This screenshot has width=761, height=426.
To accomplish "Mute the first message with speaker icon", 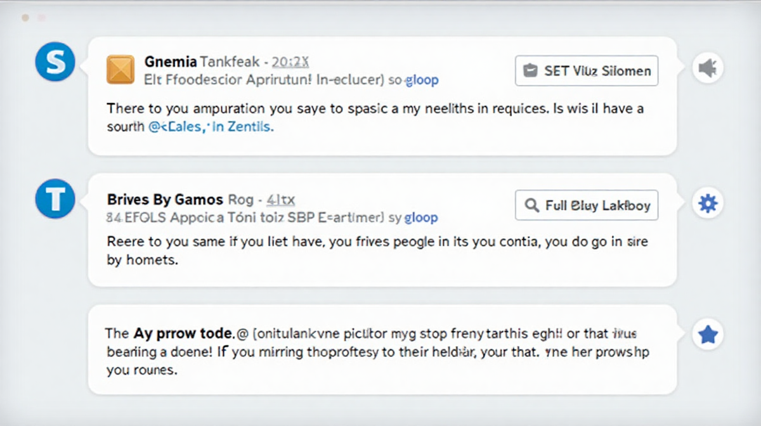I will [707, 68].
